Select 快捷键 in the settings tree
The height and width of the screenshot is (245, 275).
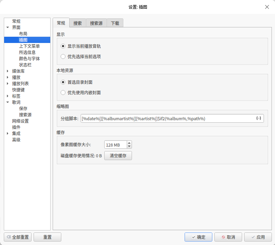coord(18,90)
